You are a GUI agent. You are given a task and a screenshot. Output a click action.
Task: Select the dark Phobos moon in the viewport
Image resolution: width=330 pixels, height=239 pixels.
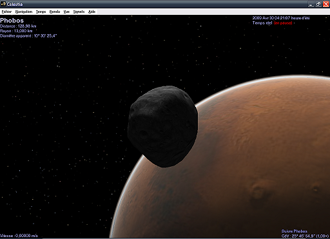point(162,126)
